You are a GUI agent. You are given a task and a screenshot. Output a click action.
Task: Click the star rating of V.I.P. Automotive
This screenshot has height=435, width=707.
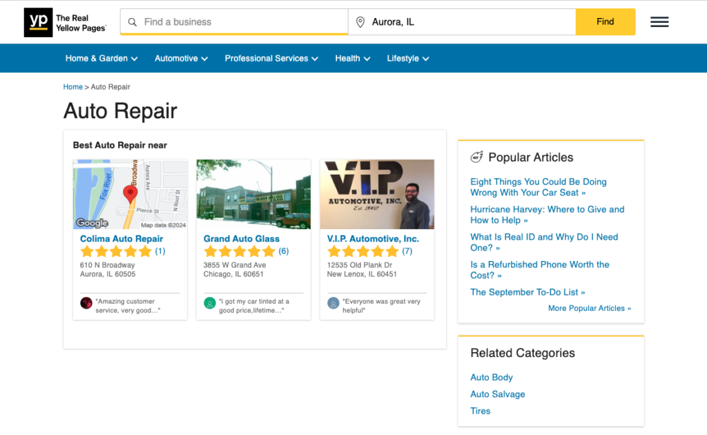(x=363, y=251)
